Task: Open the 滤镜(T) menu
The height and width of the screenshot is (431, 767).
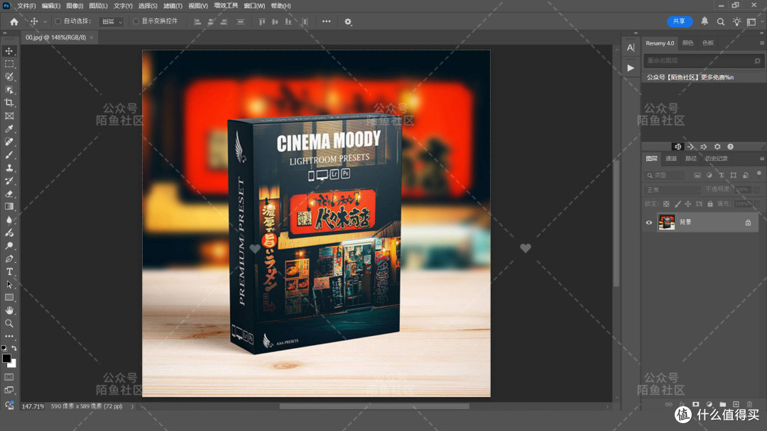Action: coord(173,6)
